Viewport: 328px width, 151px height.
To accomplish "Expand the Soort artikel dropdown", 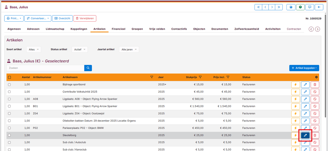I will pos(34,50).
